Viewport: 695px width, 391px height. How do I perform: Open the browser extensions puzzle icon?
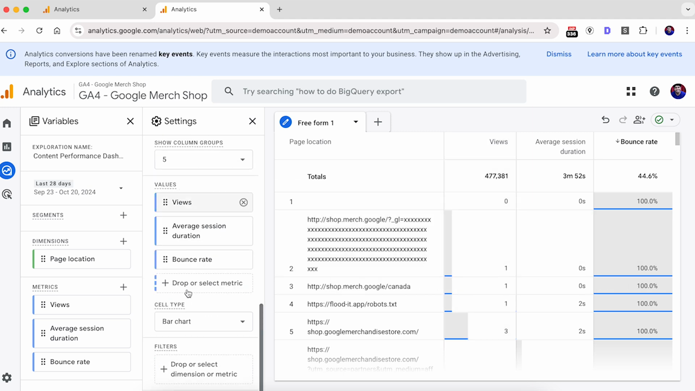643,31
